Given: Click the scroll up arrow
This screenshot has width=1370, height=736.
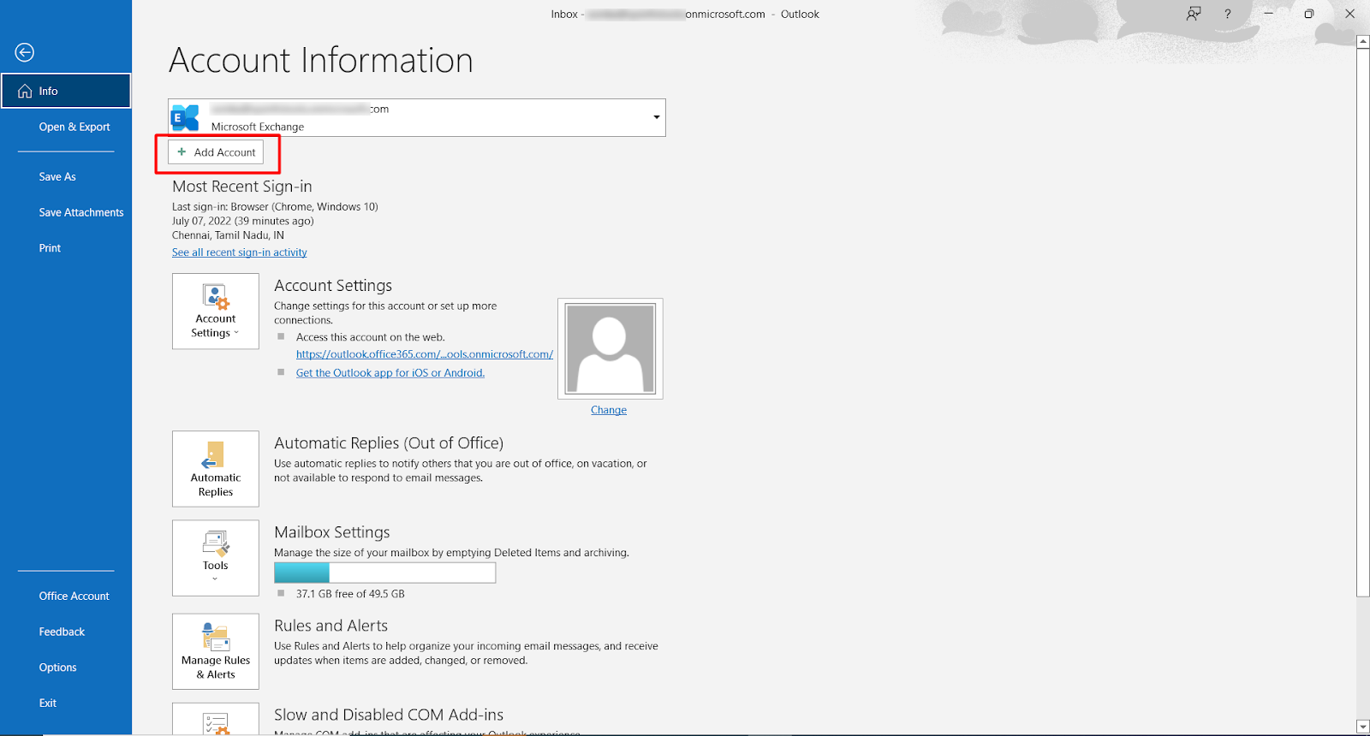Looking at the screenshot, I should coord(1363,41).
